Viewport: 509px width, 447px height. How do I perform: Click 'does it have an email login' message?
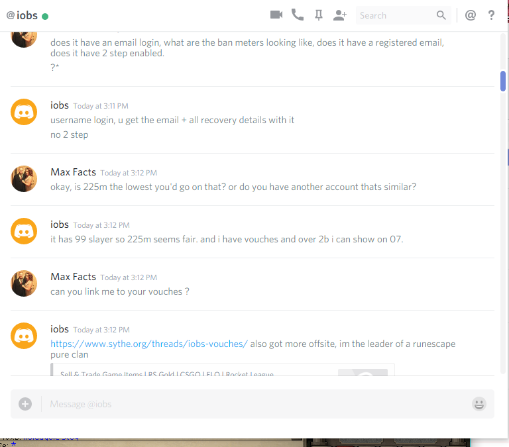tap(247, 48)
